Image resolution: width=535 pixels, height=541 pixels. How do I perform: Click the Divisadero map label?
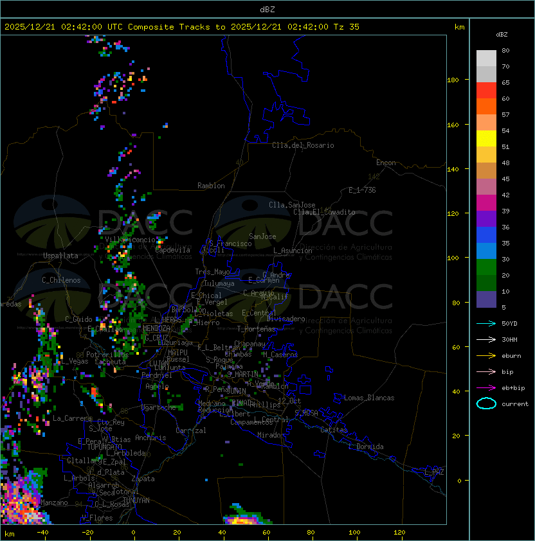(286, 319)
